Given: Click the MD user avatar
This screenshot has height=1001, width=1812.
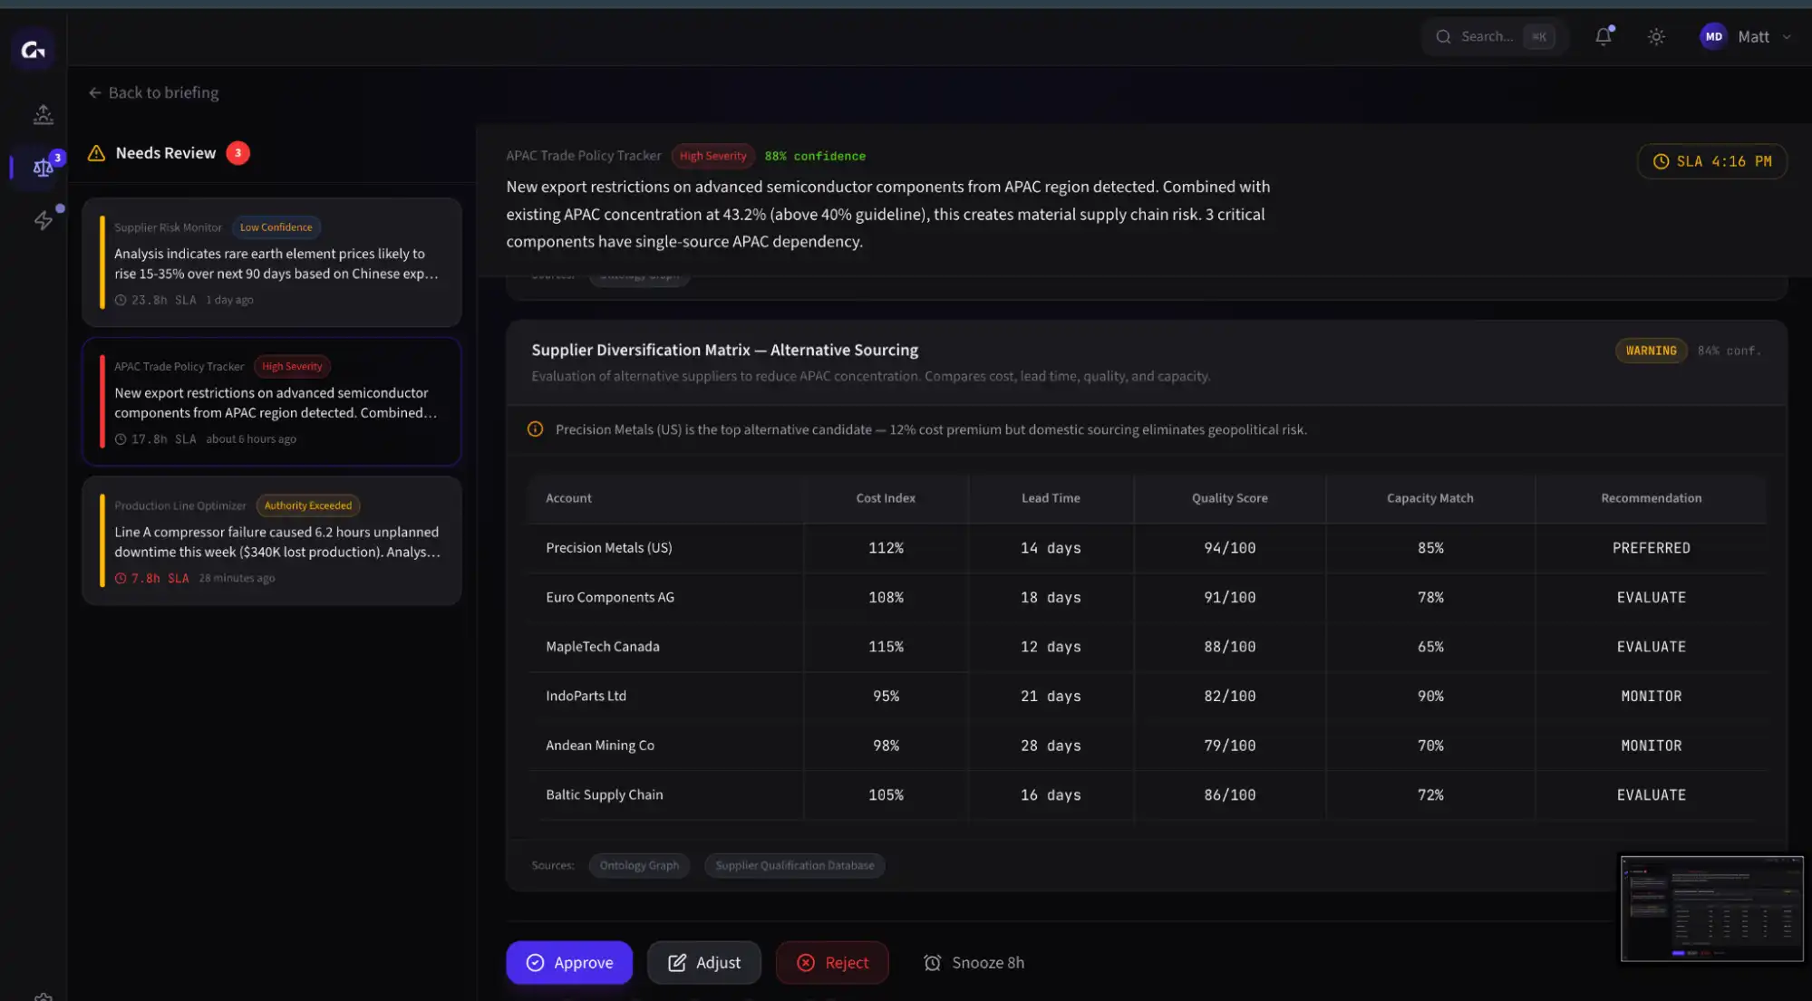Looking at the screenshot, I should coord(1712,36).
